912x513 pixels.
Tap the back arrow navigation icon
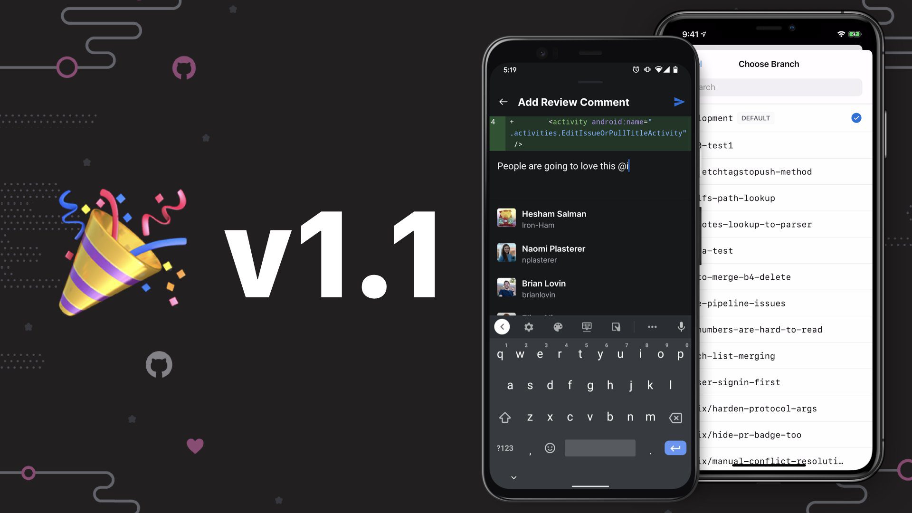tap(503, 102)
